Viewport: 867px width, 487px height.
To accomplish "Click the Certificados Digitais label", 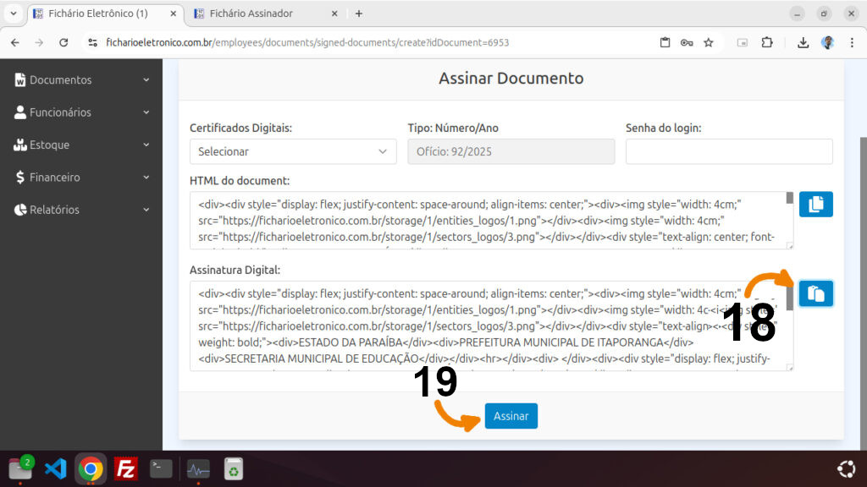I will click(240, 129).
